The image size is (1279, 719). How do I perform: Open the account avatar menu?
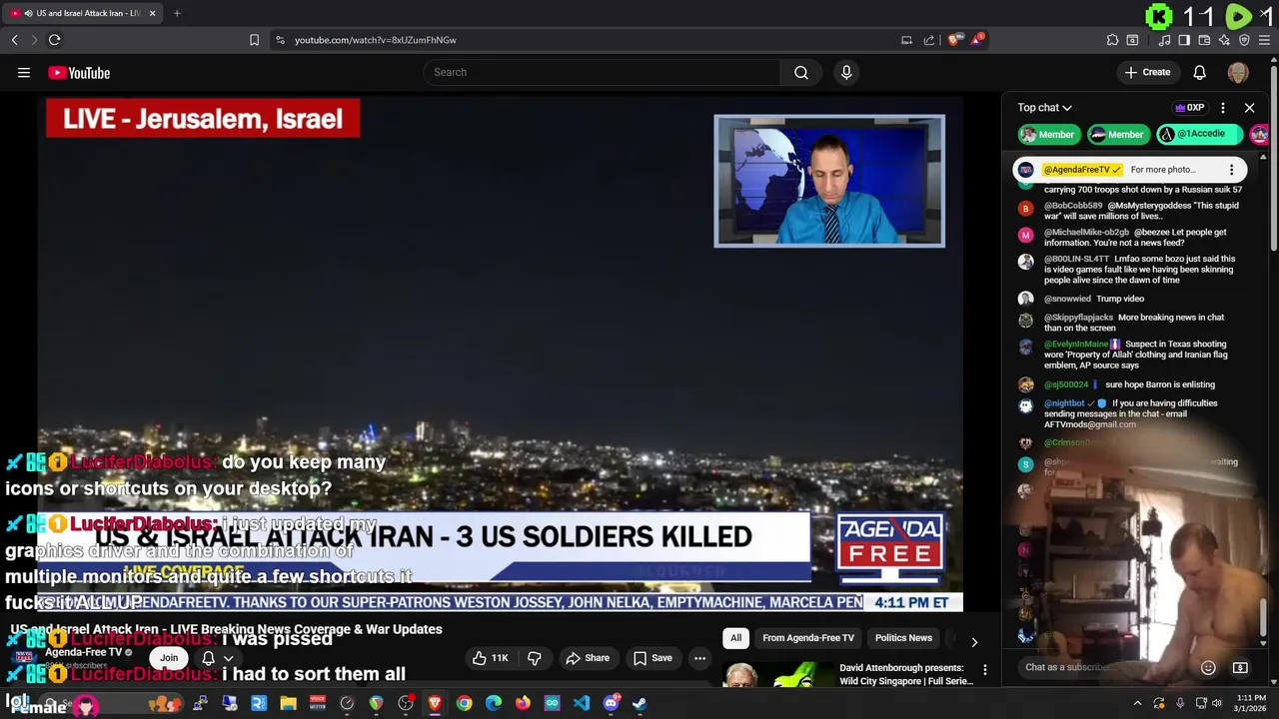tap(1238, 72)
